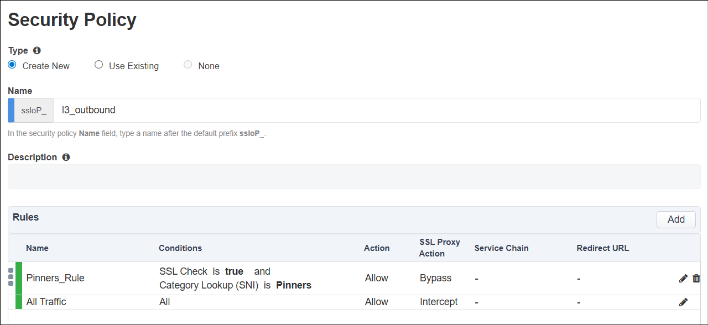Click the Action column header
Viewport: 708px width, 325px height.
point(377,248)
